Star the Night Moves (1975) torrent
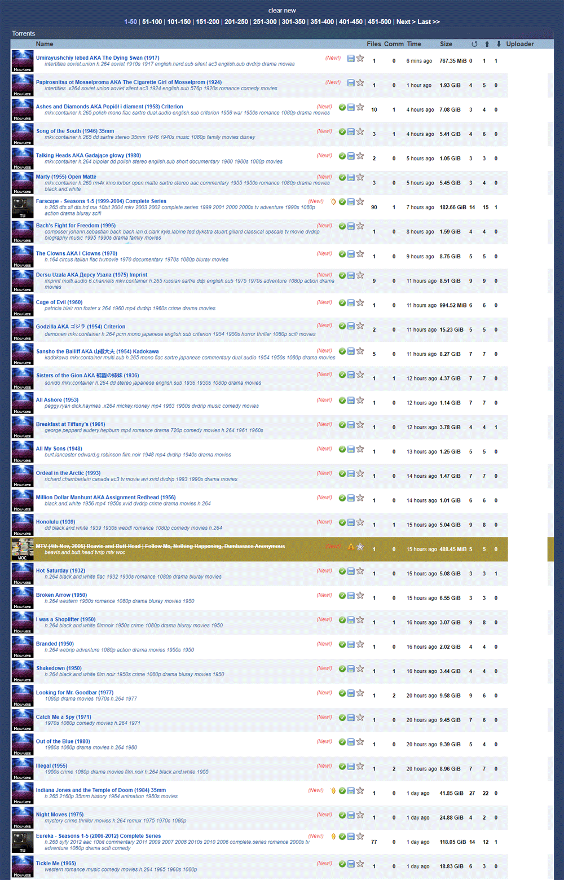This screenshot has width=564, height=880. point(360,815)
